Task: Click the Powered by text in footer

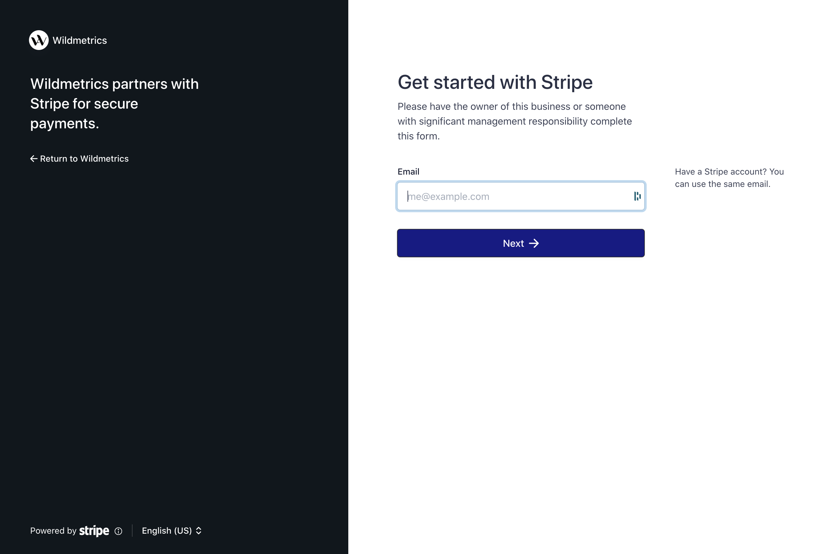Action: pos(53,531)
